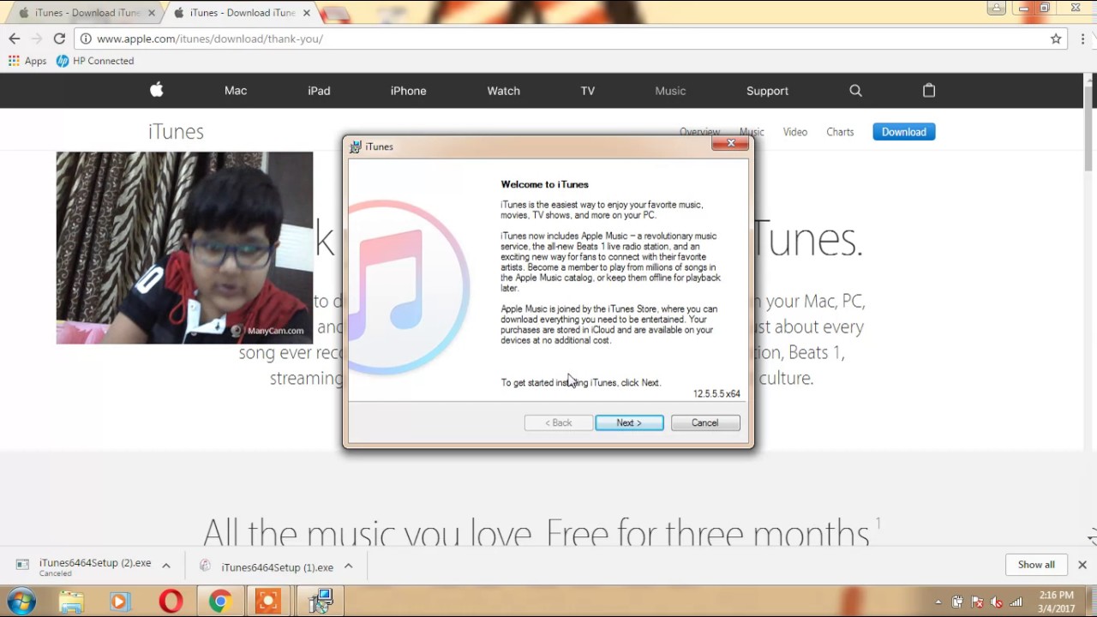Open the network signal tray icon
The height and width of the screenshot is (617, 1097).
click(x=1016, y=602)
